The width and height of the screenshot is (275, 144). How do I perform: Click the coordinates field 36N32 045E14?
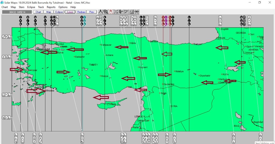coord(17,12)
